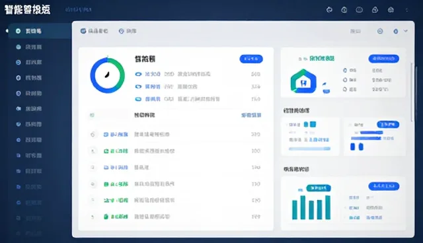Click the oval chat icon in top header
Viewport: 423px width, 243px height.
click(359, 10)
